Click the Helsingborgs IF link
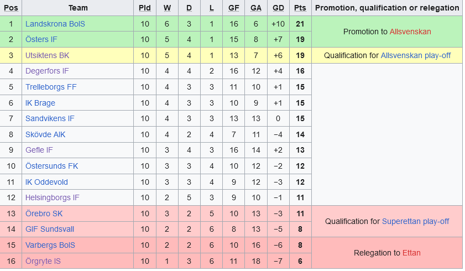 pyautogui.click(x=52, y=197)
